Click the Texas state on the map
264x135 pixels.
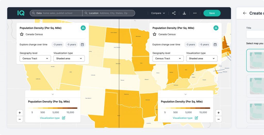(x=119, y=115)
